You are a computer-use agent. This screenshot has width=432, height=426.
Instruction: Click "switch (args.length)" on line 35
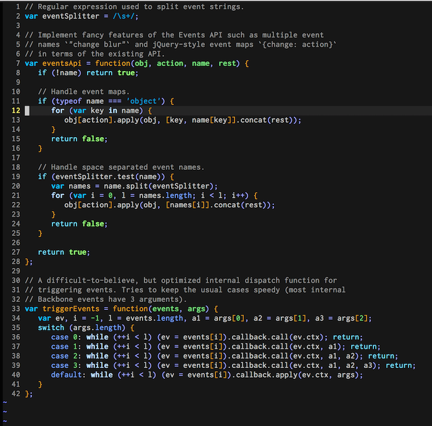click(82, 328)
